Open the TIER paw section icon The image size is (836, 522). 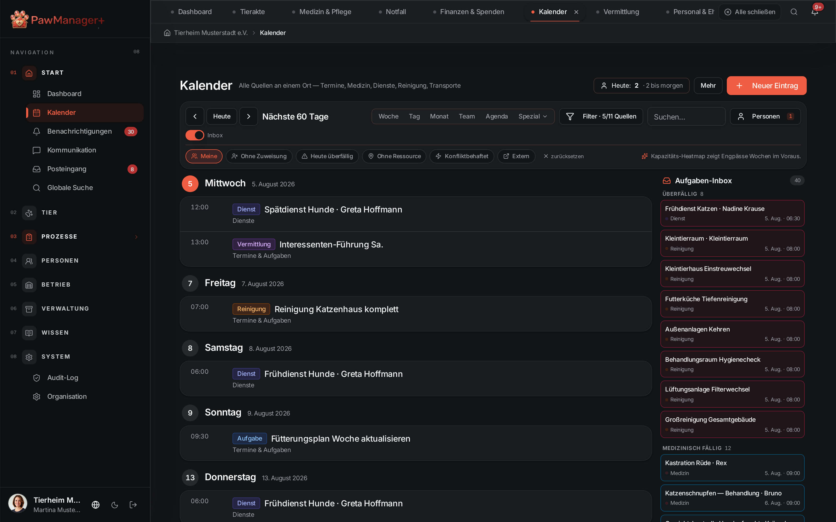point(29,213)
